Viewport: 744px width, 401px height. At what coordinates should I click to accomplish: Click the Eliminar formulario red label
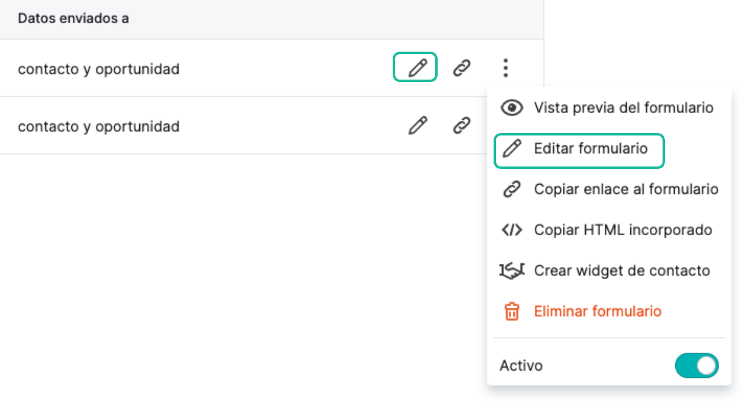tap(598, 312)
